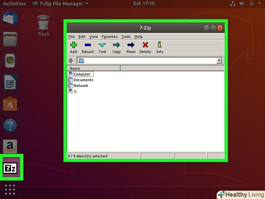Select the Computer entry
This screenshot has height=199, width=265.
point(82,74)
